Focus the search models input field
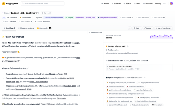The height and width of the screenshot is (106, 175). tap(42, 4)
